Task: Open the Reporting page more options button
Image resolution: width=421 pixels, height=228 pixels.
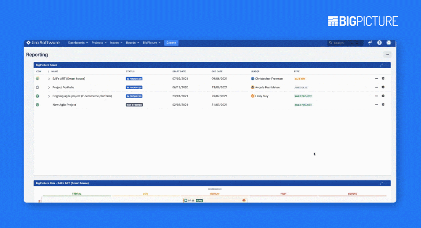Action: click(387, 54)
